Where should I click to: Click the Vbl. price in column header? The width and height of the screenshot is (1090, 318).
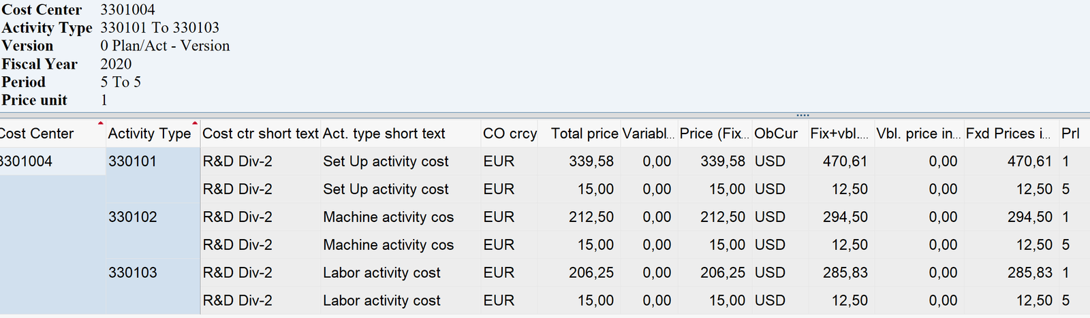(918, 133)
